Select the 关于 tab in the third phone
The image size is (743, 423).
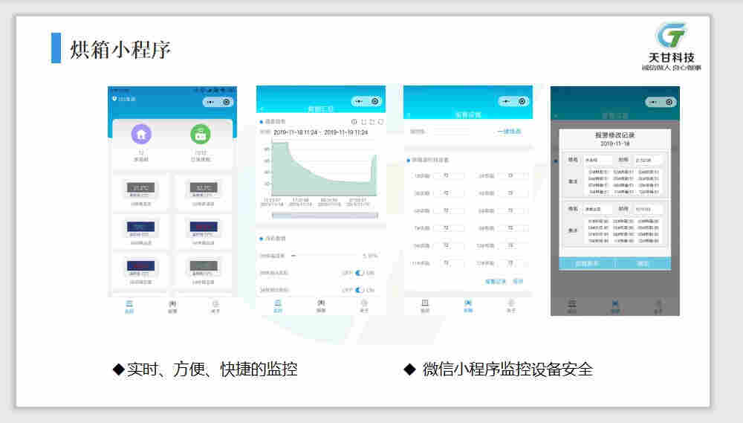tap(511, 304)
